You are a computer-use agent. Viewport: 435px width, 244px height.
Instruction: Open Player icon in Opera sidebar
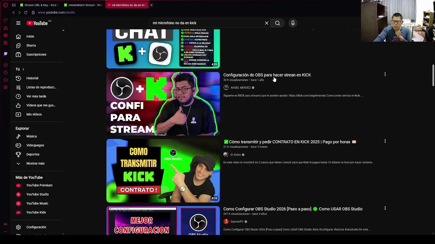(5, 65)
